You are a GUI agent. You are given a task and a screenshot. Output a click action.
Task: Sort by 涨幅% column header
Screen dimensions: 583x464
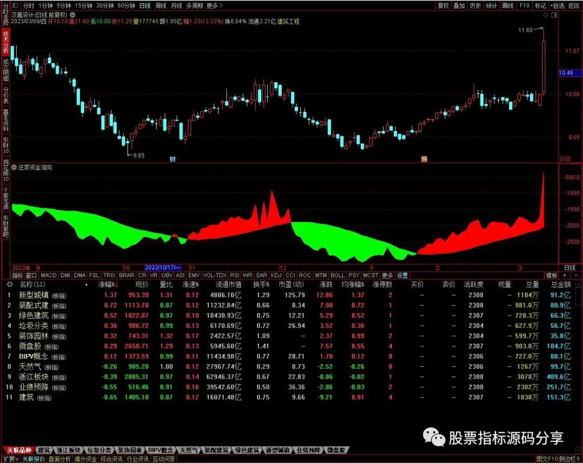pyautogui.click(x=107, y=284)
